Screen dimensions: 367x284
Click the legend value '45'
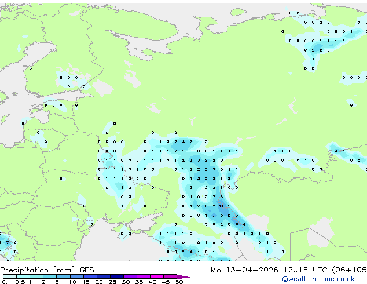coord(166,282)
